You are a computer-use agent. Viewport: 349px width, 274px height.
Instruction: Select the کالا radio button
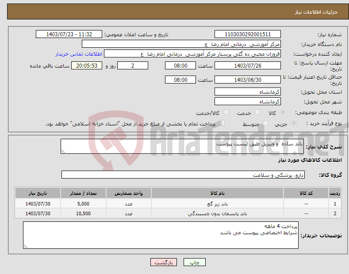point(283,112)
